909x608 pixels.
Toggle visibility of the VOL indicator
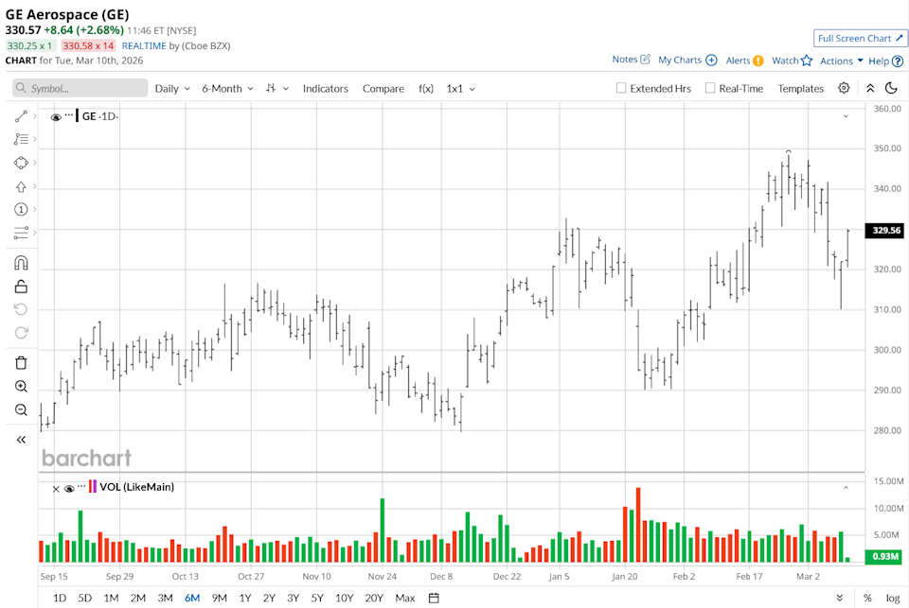(x=69, y=489)
